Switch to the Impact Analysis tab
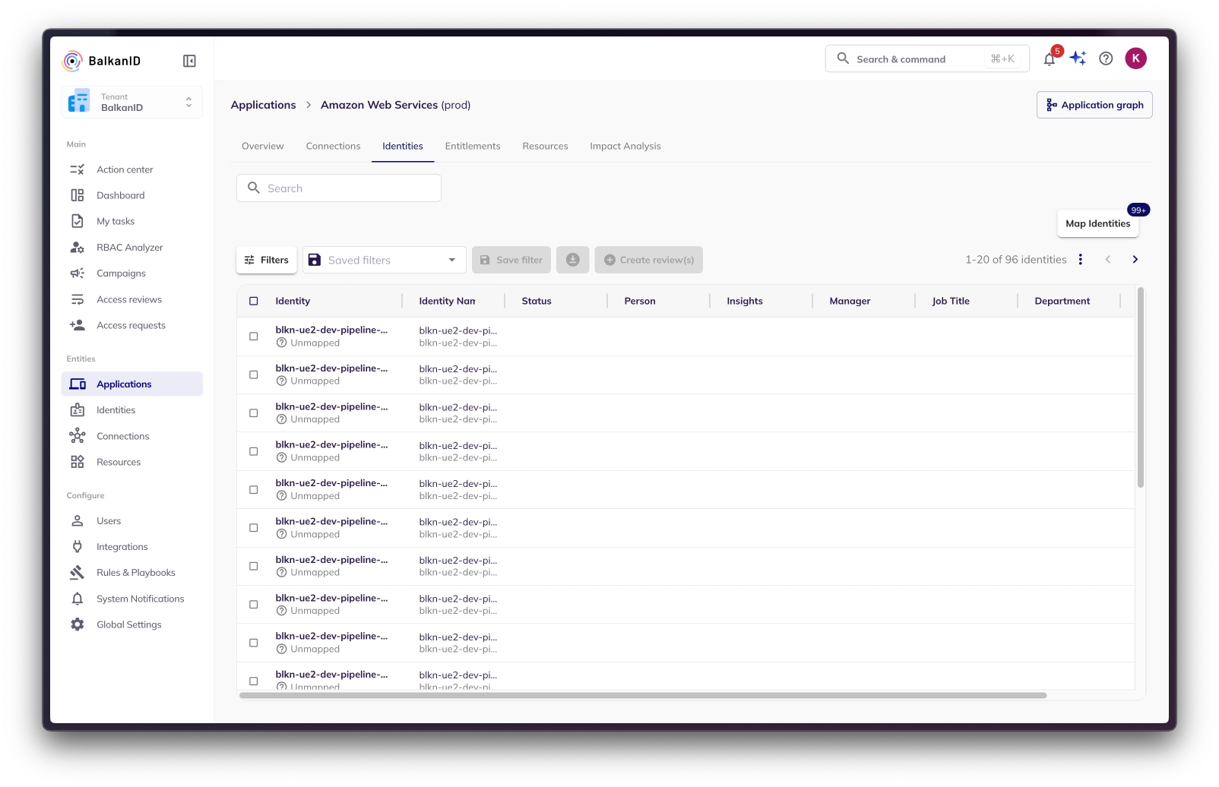Screen dimensions: 1219x787 (x=625, y=146)
